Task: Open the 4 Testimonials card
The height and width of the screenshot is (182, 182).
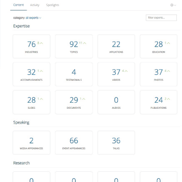Action: 74,74
